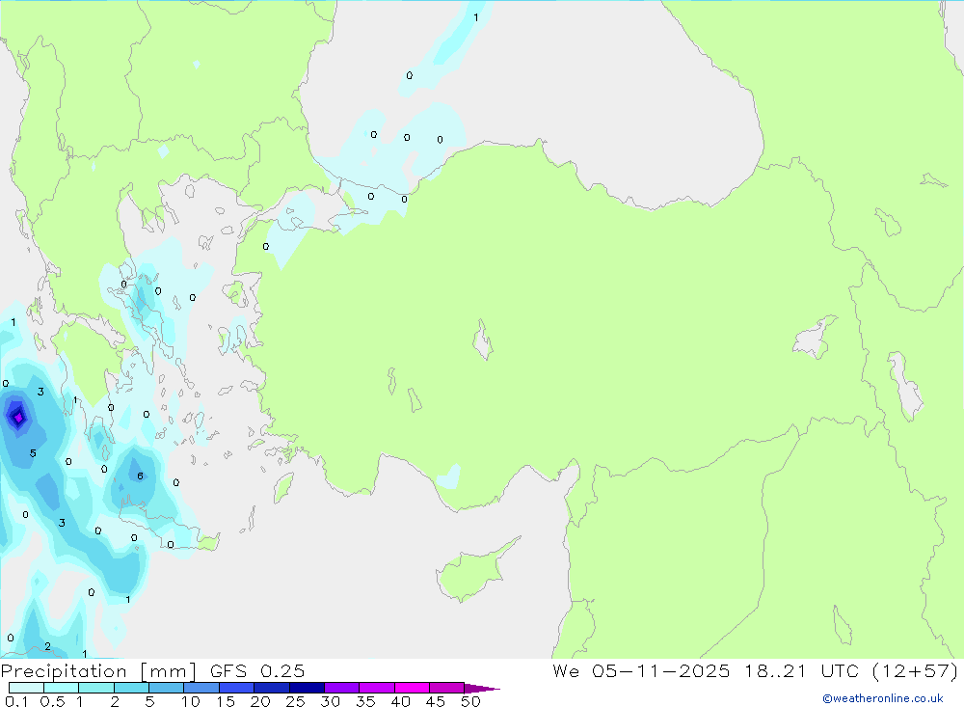964x707 pixels.
Task: Select the 20–25 mm dark blue swatch
Action: click(271, 688)
